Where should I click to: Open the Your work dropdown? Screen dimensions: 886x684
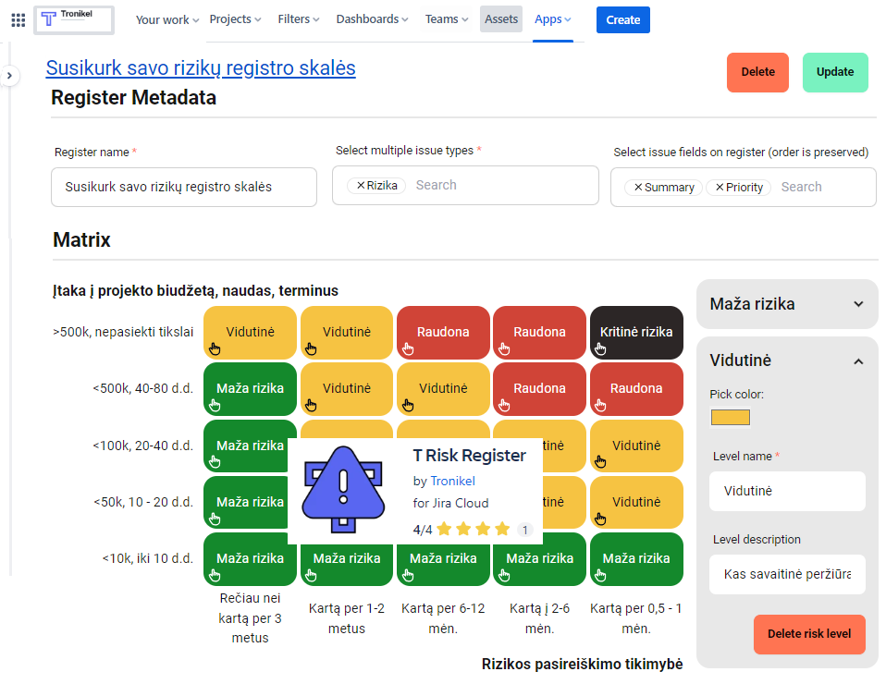click(167, 19)
